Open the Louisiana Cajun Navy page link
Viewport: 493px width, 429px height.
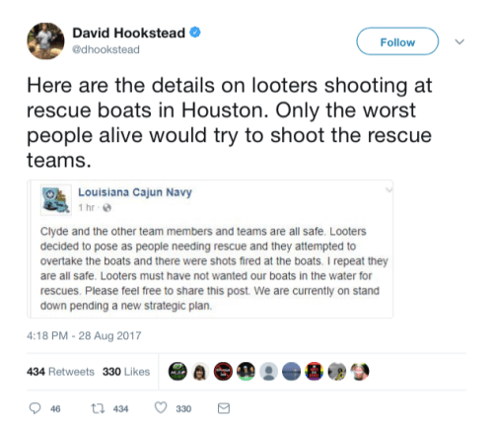135,192
